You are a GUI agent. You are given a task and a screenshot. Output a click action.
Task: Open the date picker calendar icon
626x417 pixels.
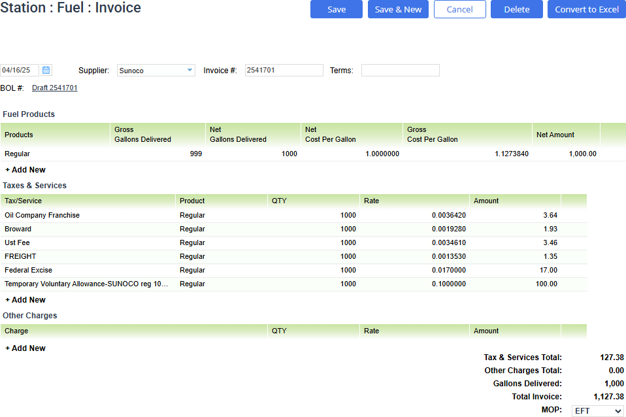pyautogui.click(x=46, y=70)
